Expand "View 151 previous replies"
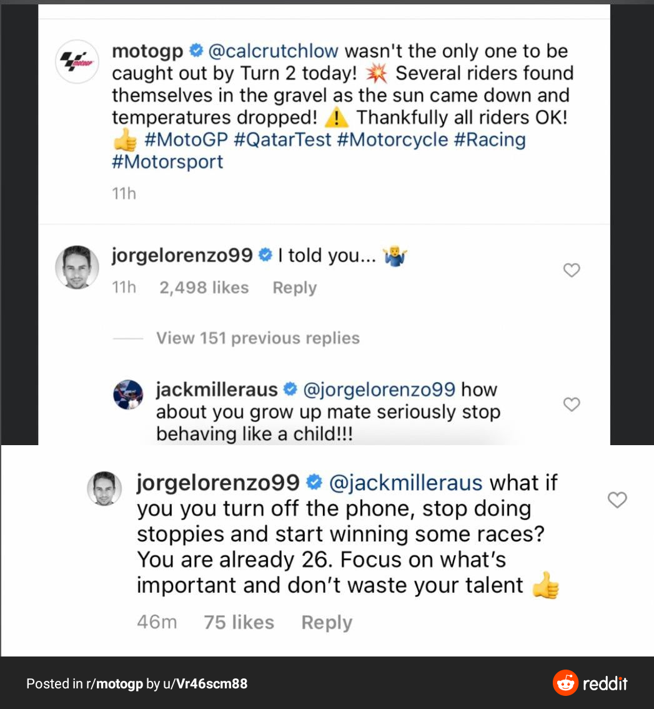This screenshot has height=709, width=654. [257, 338]
